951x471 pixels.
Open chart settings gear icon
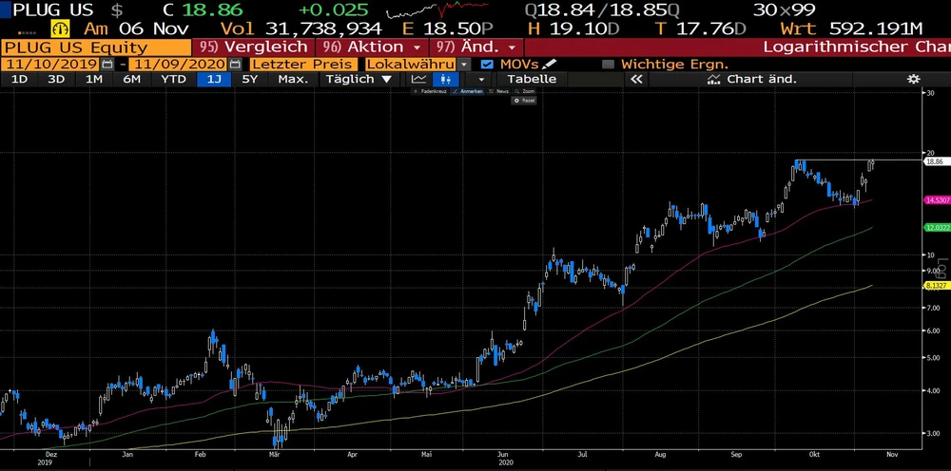tap(913, 80)
